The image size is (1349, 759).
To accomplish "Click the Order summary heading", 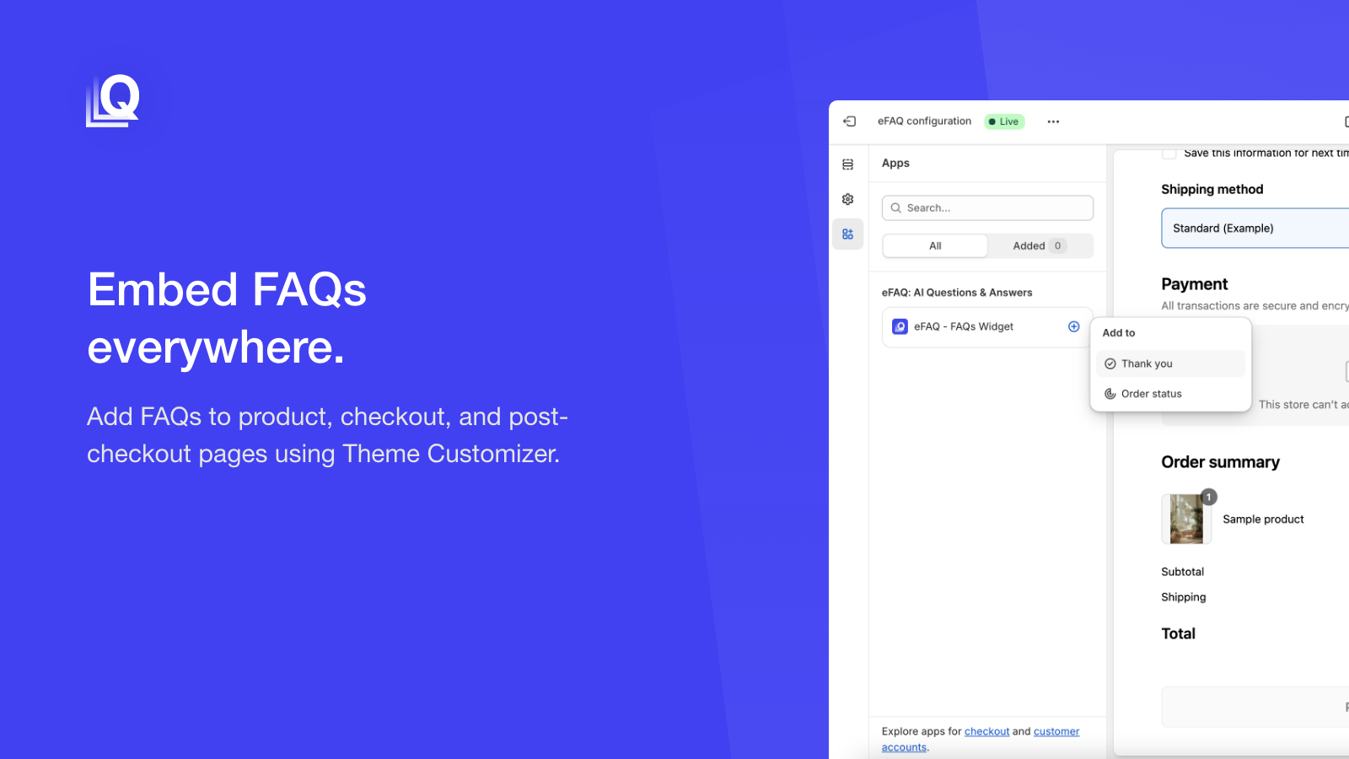I will pos(1220,462).
